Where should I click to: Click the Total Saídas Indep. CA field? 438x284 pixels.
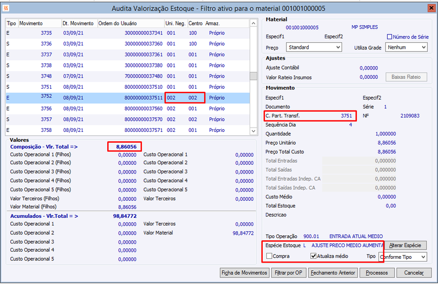click(359, 188)
